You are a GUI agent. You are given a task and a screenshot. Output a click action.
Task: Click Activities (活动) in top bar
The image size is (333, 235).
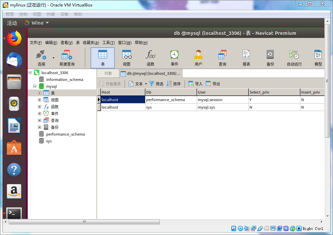pos(12,23)
